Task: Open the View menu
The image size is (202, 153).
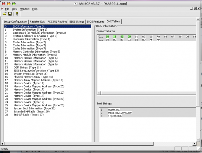Action: click(15, 9)
